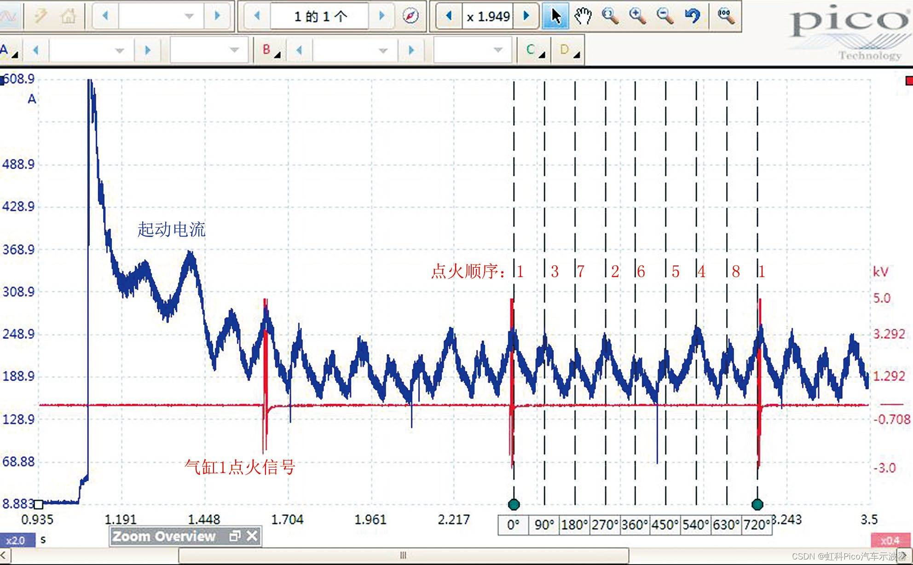This screenshot has width=913, height=565.
Task: Expand the timebase dropdown at top left
Action: 189,17
